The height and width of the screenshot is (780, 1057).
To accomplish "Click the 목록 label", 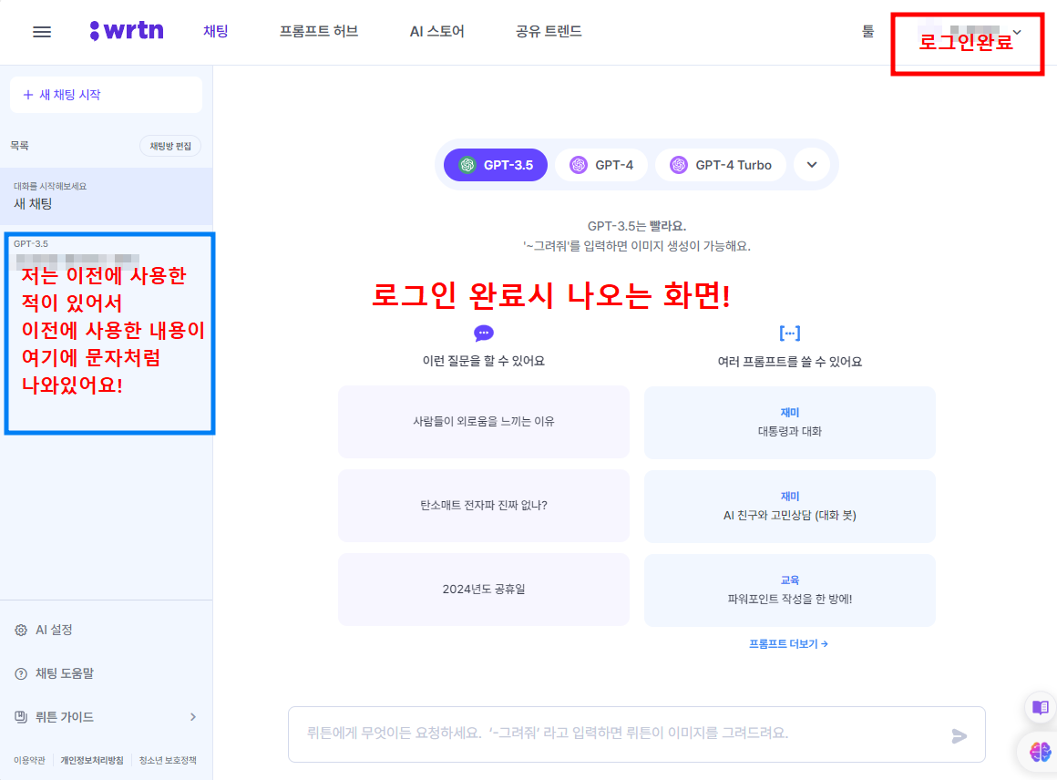I will [19, 146].
